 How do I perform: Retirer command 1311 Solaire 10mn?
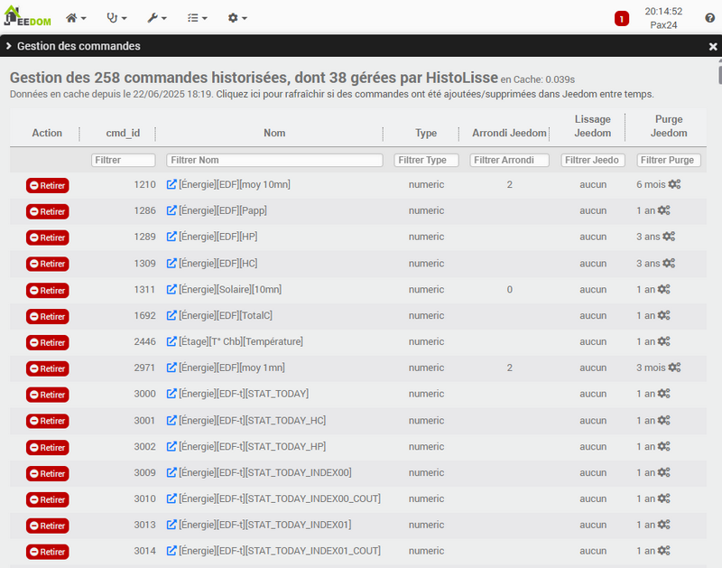pyautogui.click(x=48, y=291)
